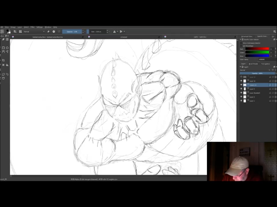Hide Layer 1 using its eye icon
This screenshot has height=207, width=277.
click(241, 101)
